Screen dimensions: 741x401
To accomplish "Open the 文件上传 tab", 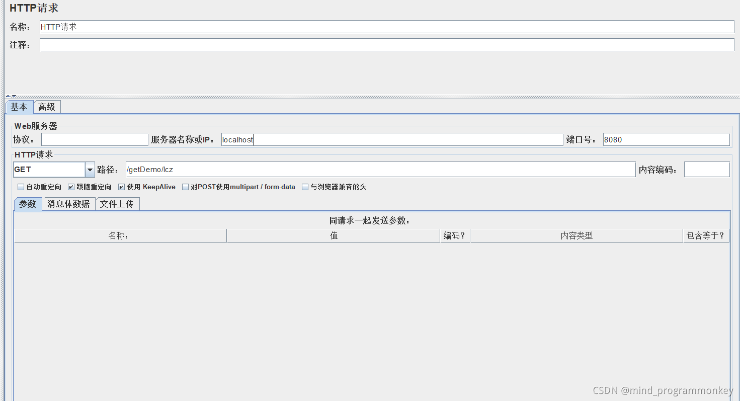I will pyautogui.click(x=117, y=204).
